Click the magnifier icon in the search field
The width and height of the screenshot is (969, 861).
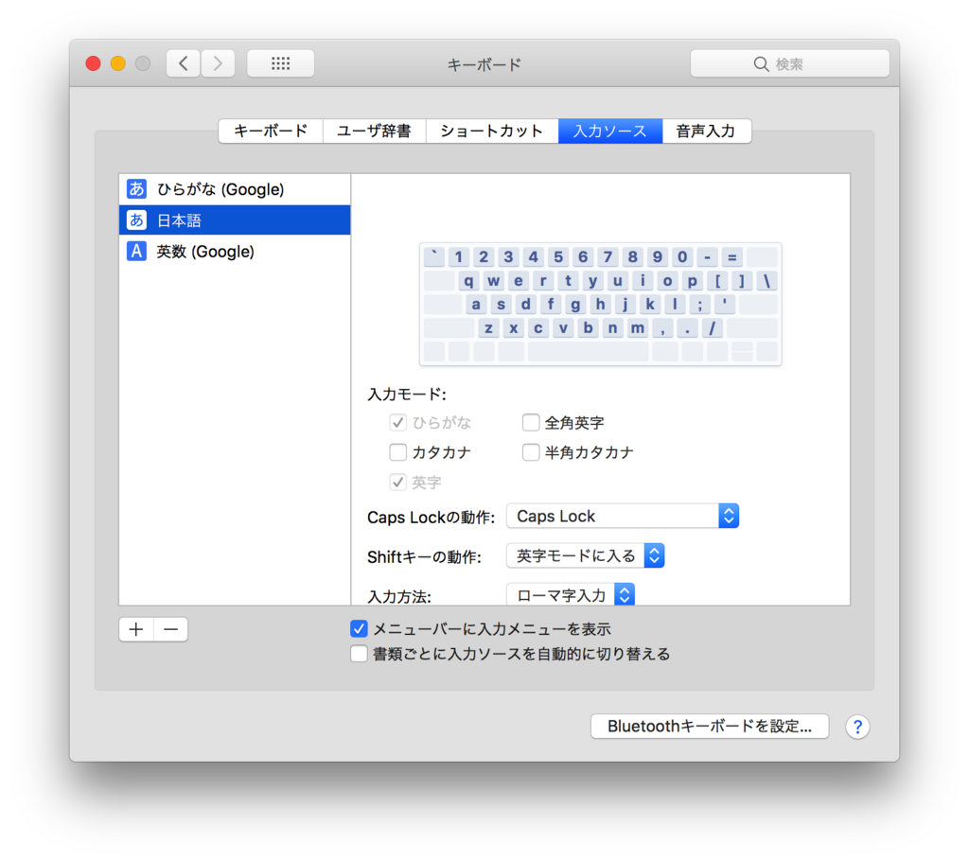[762, 63]
